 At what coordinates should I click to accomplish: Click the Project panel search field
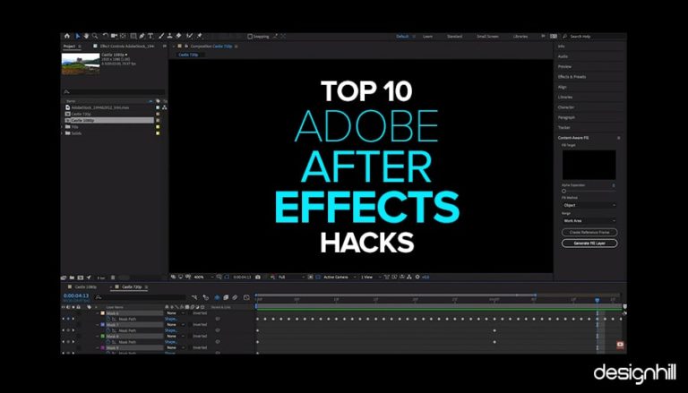pyautogui.click(x=114, y=91)
